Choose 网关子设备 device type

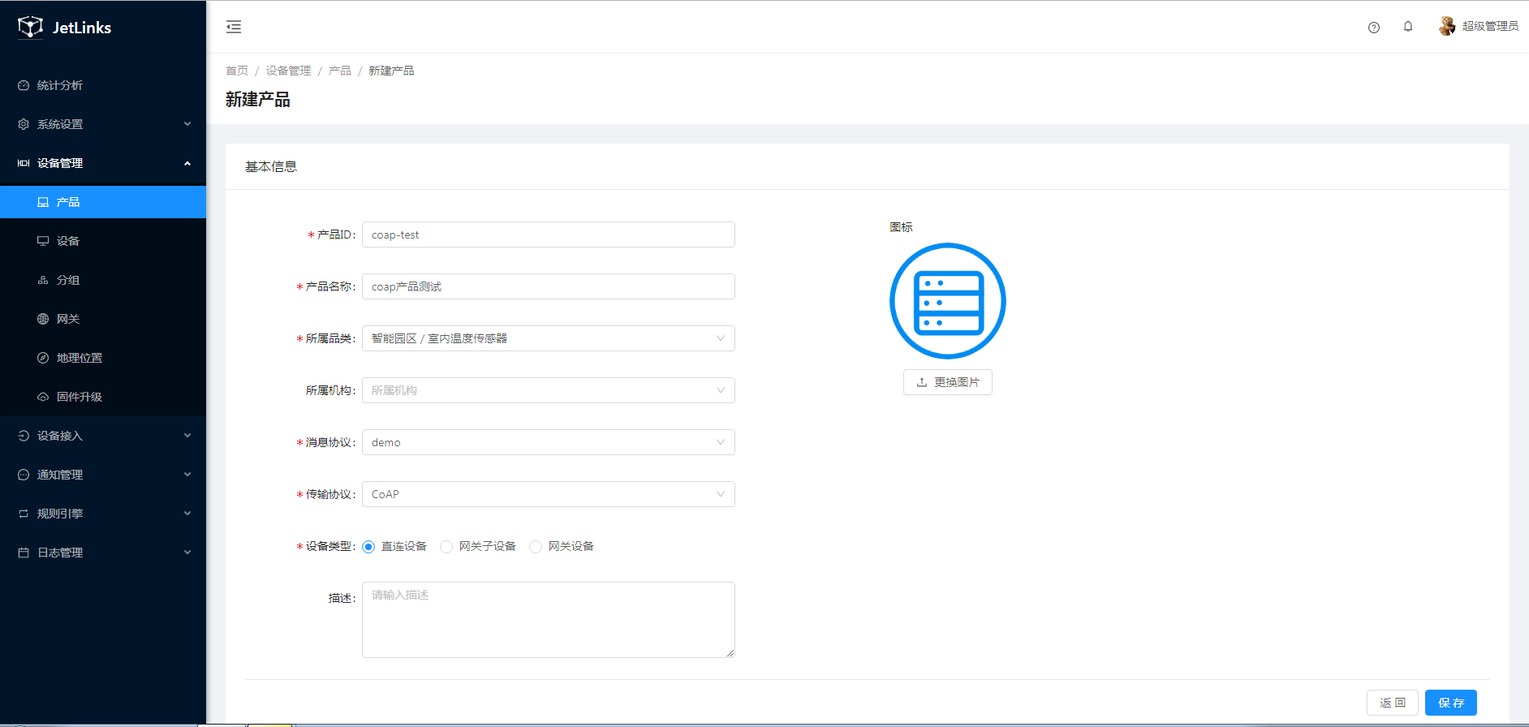tap(446, 547)
